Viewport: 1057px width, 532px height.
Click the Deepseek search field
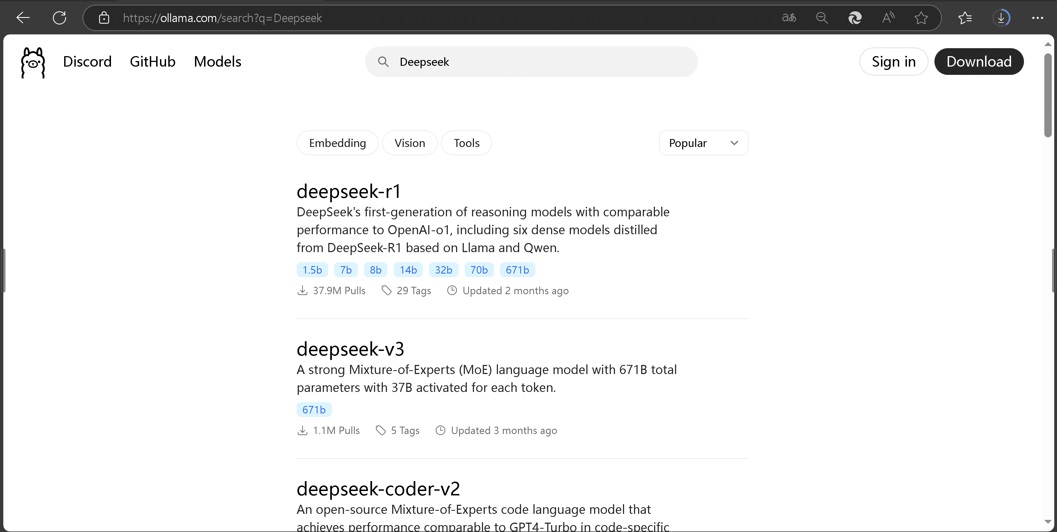coord(531,62)
